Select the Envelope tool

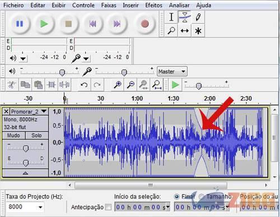(185, 17)
